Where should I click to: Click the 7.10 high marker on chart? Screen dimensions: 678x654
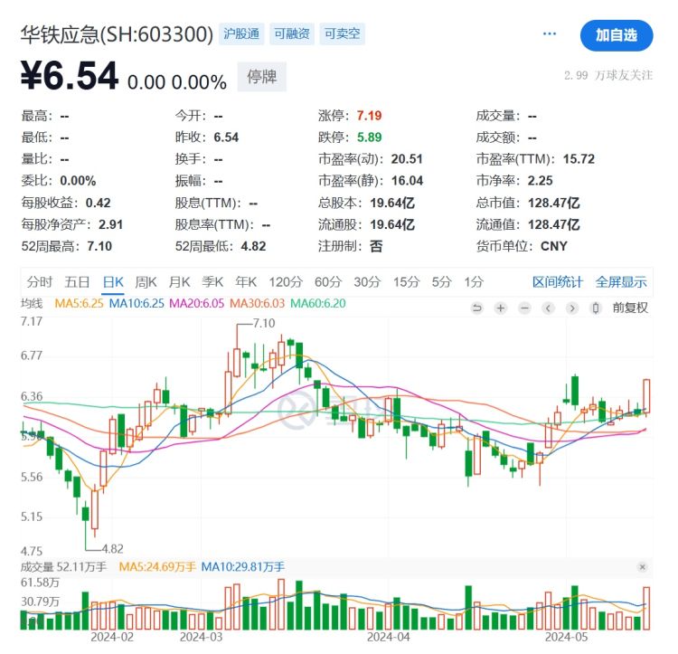[264, 323]
